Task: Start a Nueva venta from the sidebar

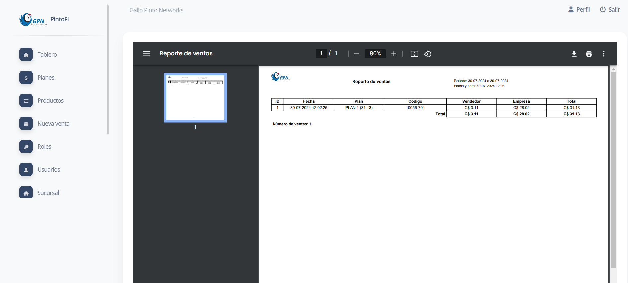Action: click(53, 124)
